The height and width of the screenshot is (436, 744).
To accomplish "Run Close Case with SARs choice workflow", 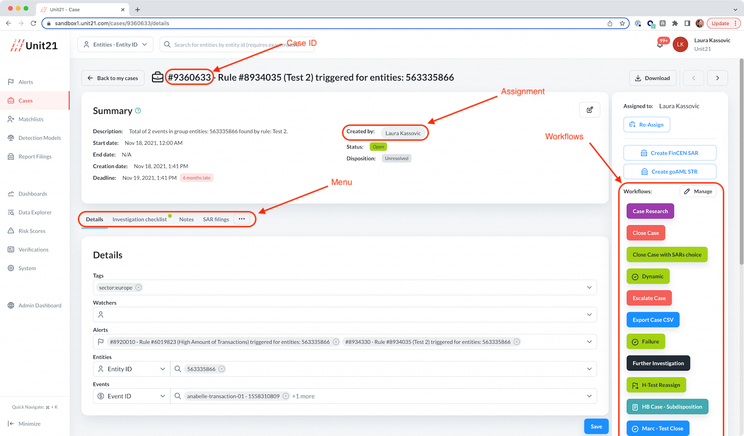I will point(667,255).
